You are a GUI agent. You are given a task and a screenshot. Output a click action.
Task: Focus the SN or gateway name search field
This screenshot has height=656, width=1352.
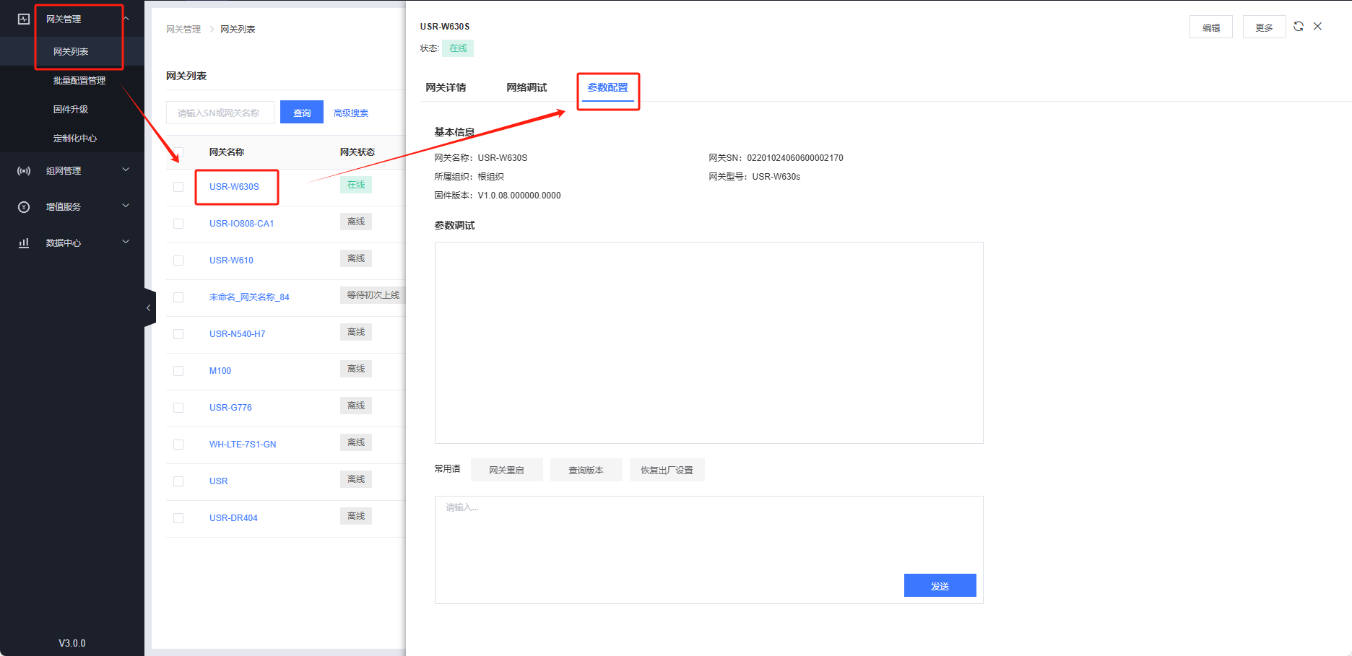pyautogui.click(x=220, y=113)
